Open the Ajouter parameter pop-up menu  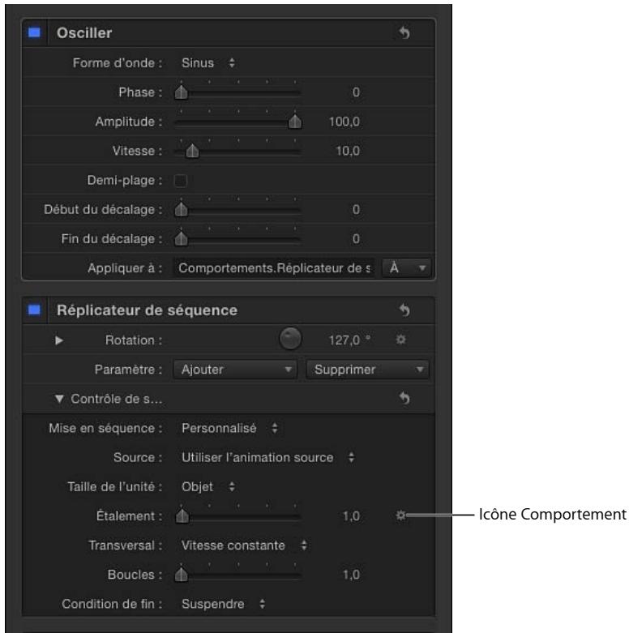[x=235, y=370]
